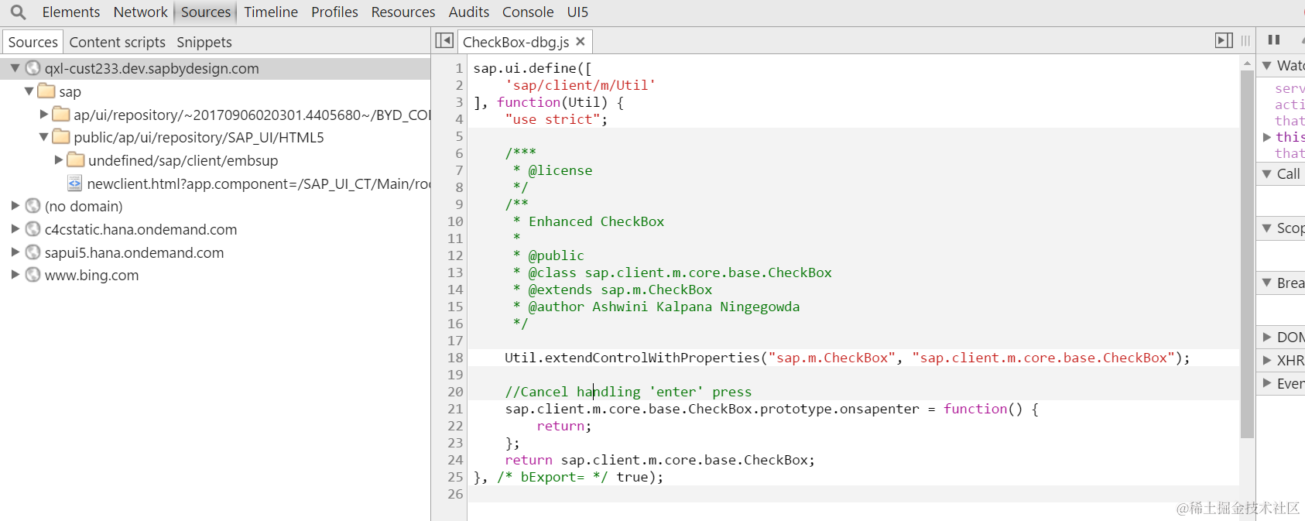Screen dimensions: 1305x521
Task: Expand the c4cstatic.hana.ondemand.com node arrow
Action: 15,229
